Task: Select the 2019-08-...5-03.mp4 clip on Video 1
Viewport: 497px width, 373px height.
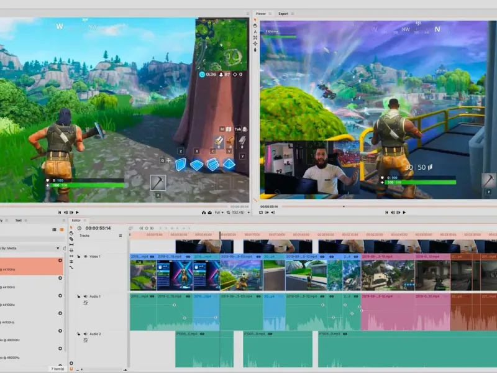Action: (x=242, y=272)
